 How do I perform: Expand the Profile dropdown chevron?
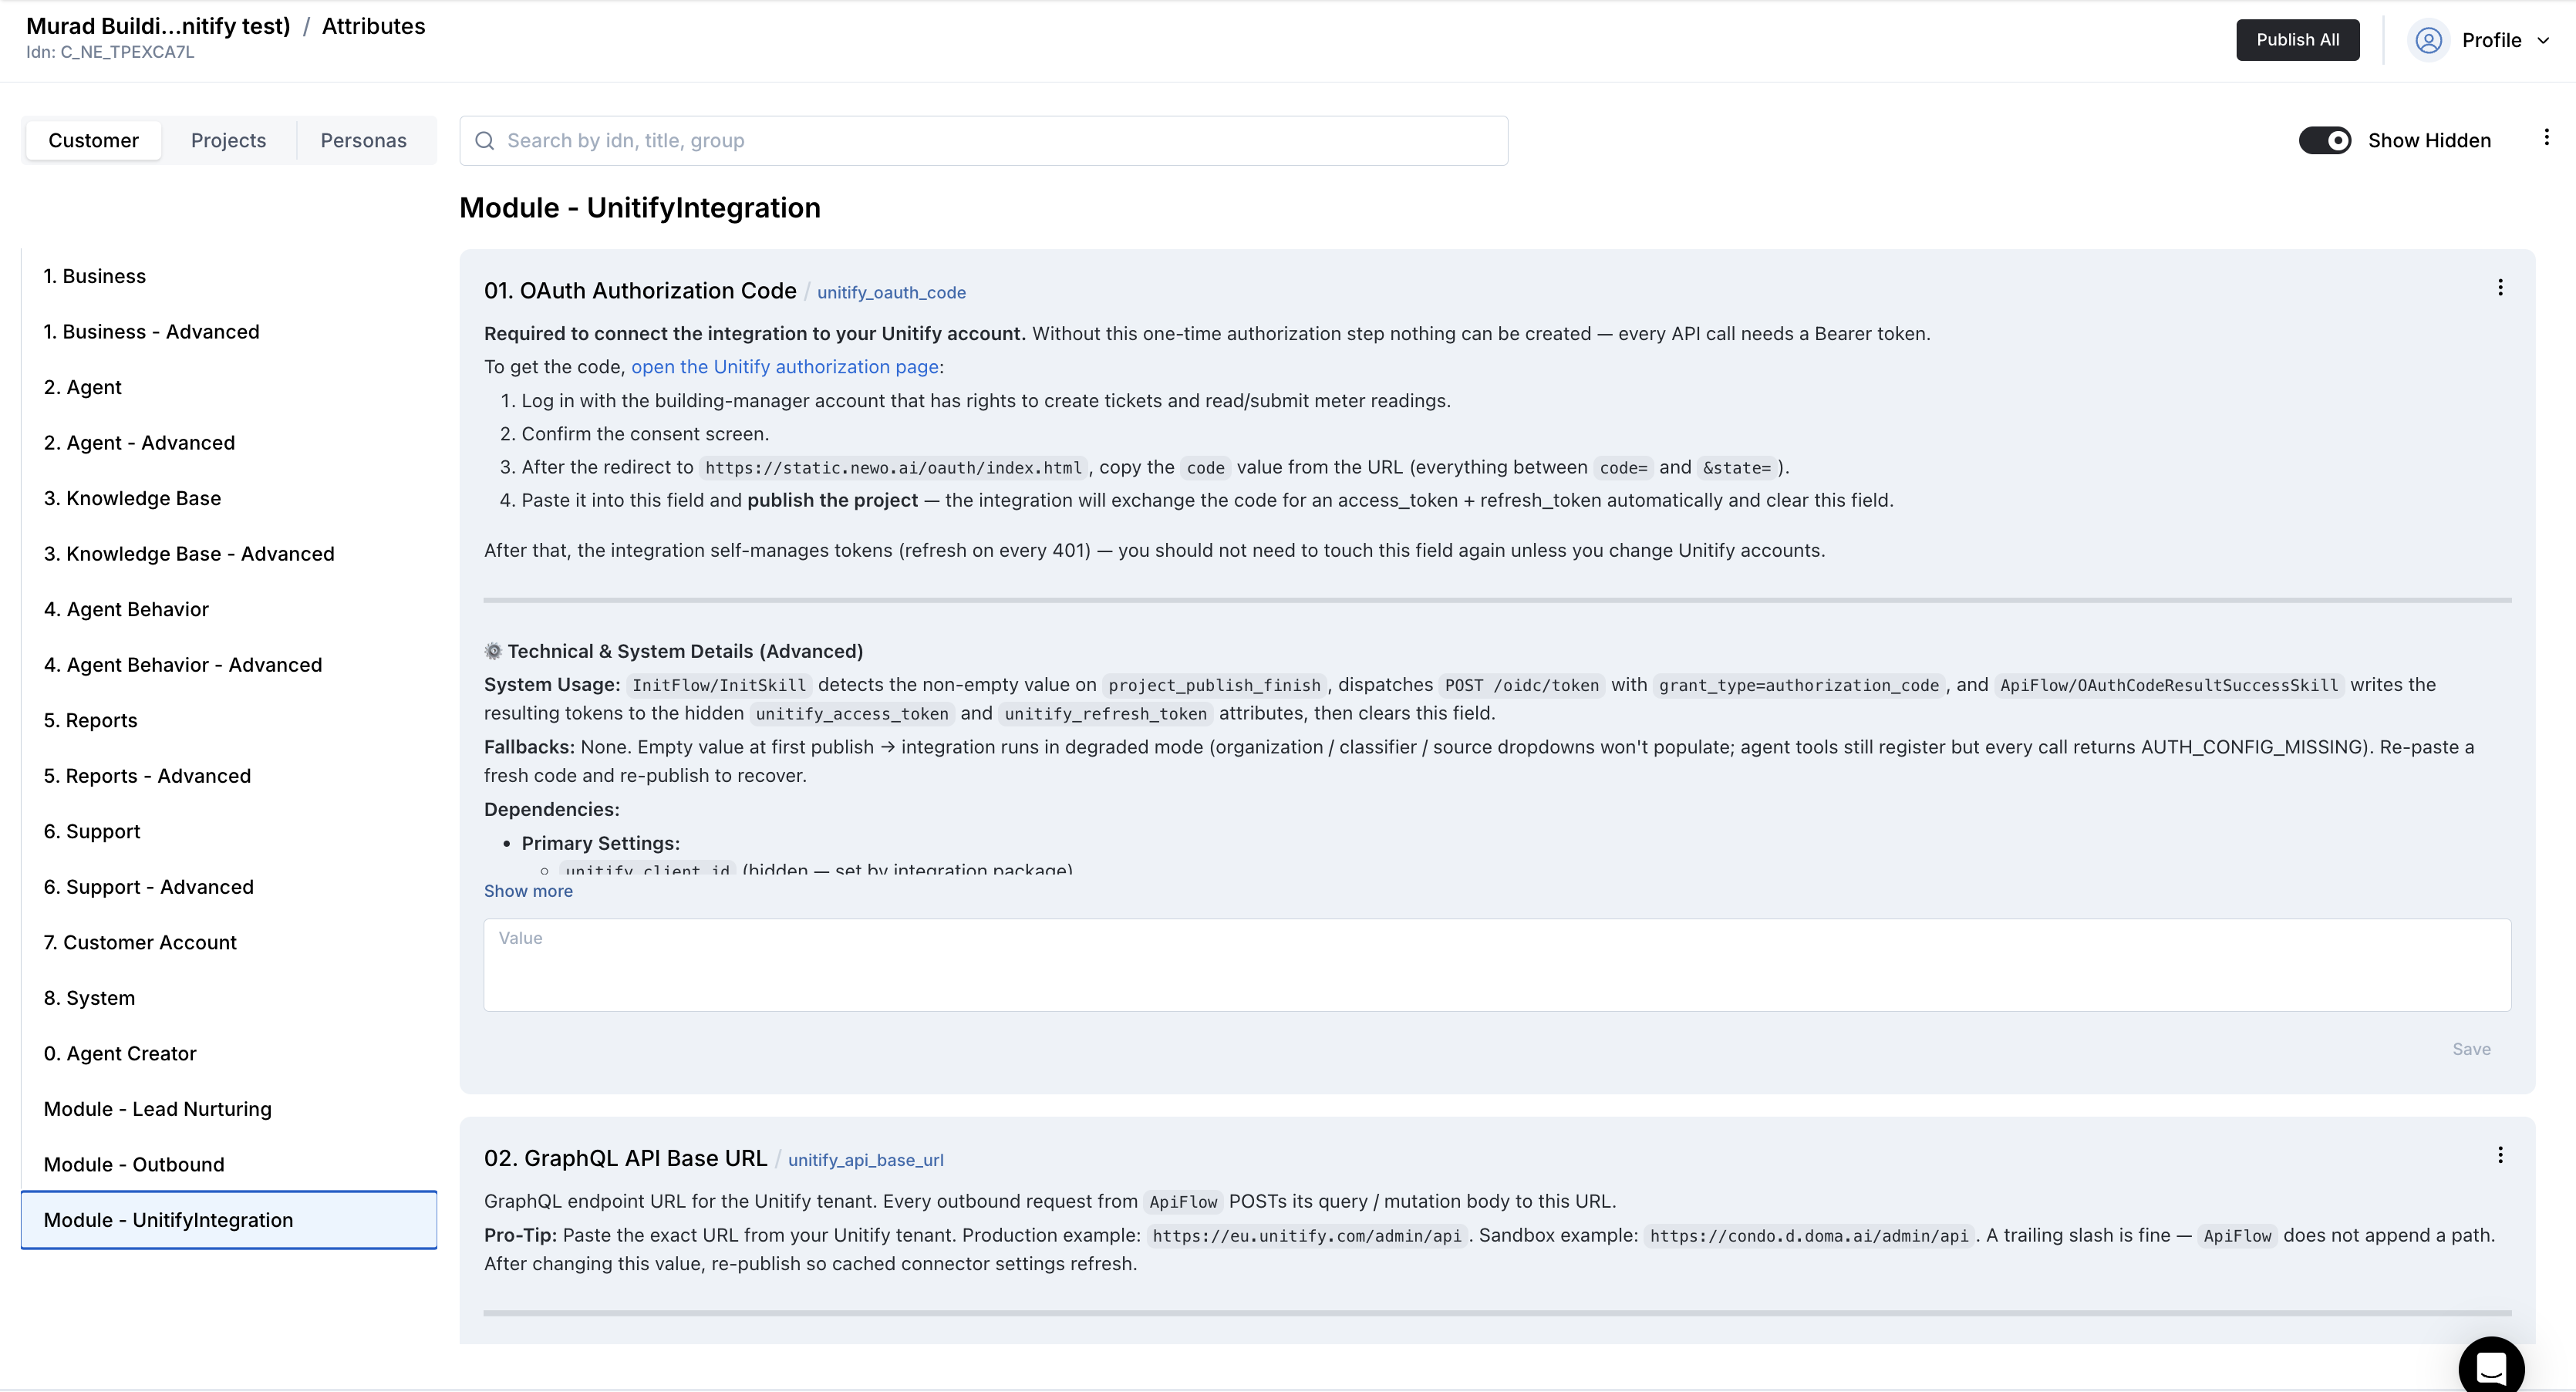click(x=2543, y=41)
